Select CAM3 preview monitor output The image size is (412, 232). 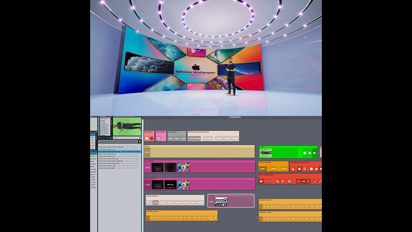(235, 139)
